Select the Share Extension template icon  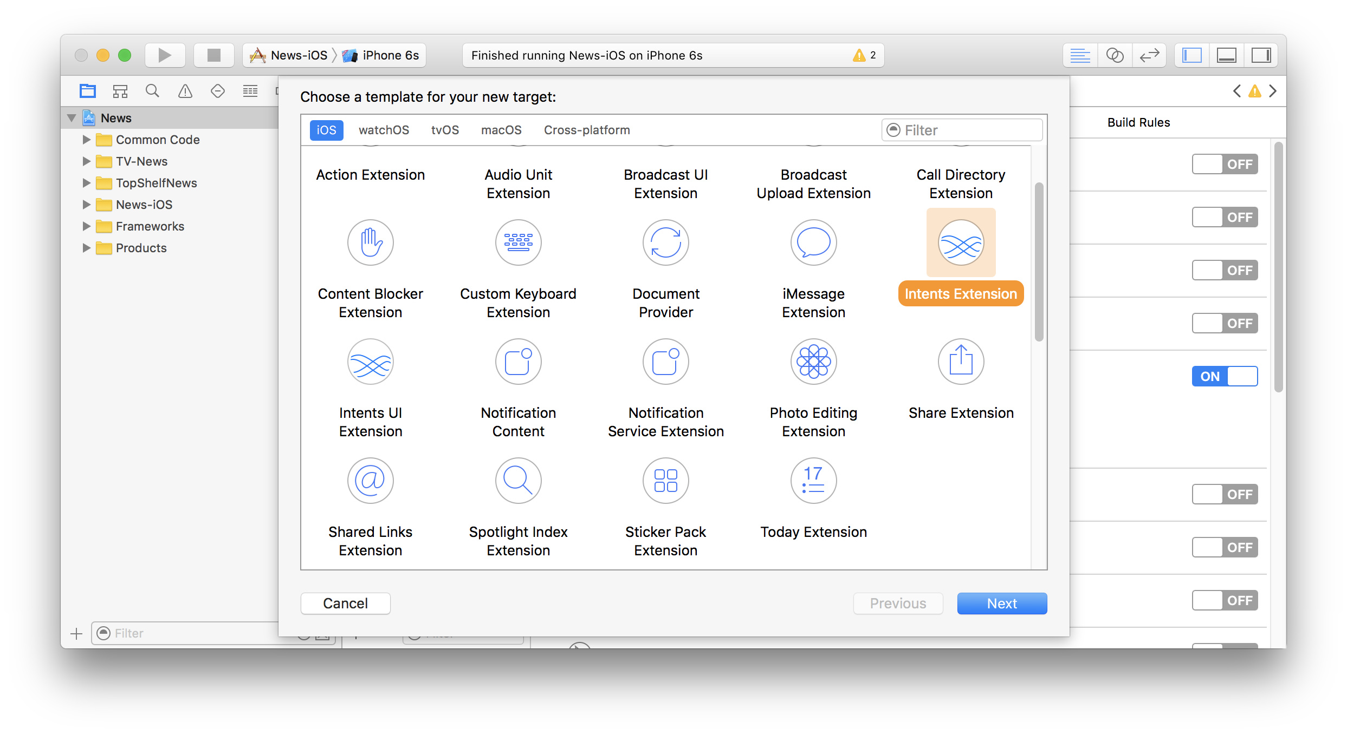click(x=960, y=362)
